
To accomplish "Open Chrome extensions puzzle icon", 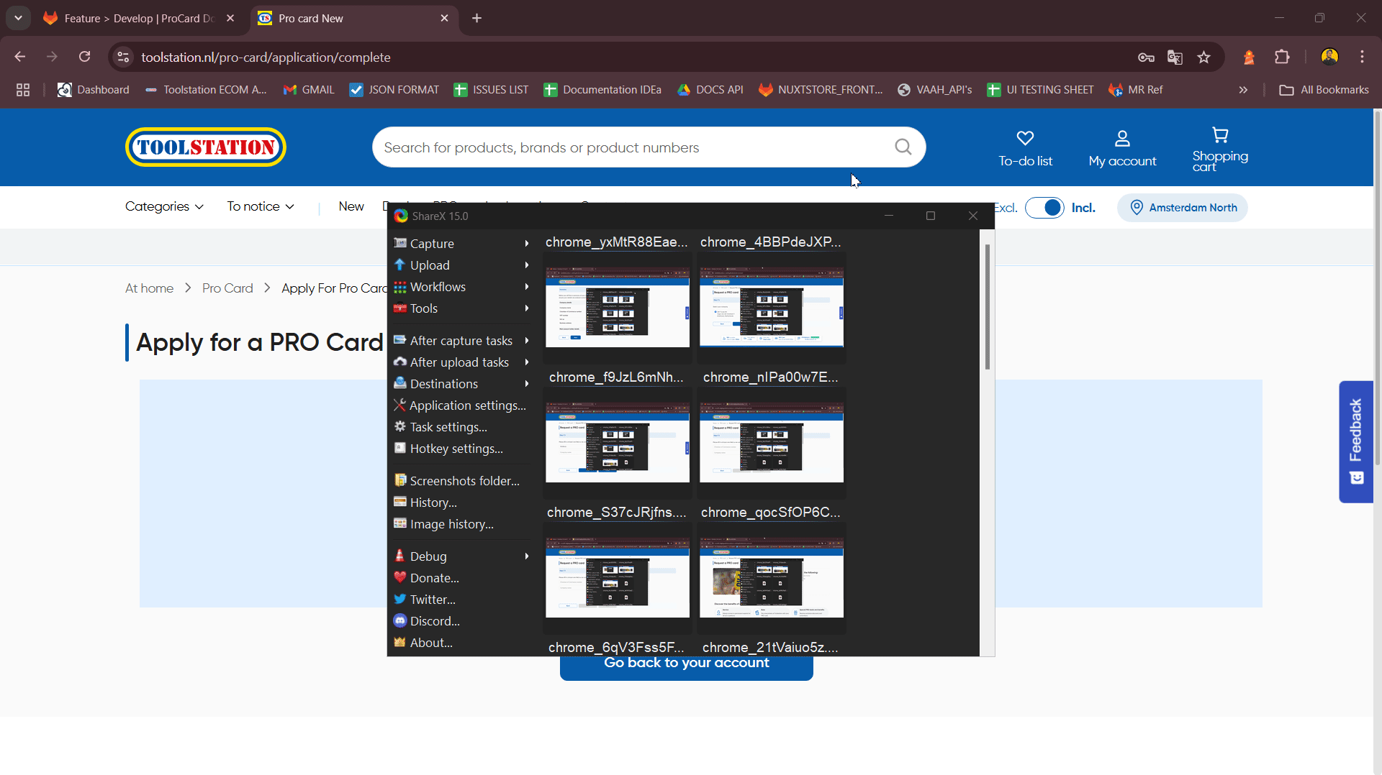I will (x=1282, y=58).
